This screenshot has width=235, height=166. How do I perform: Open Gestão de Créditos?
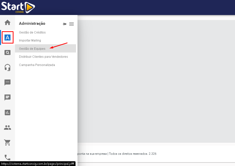[x=32, y=32]
